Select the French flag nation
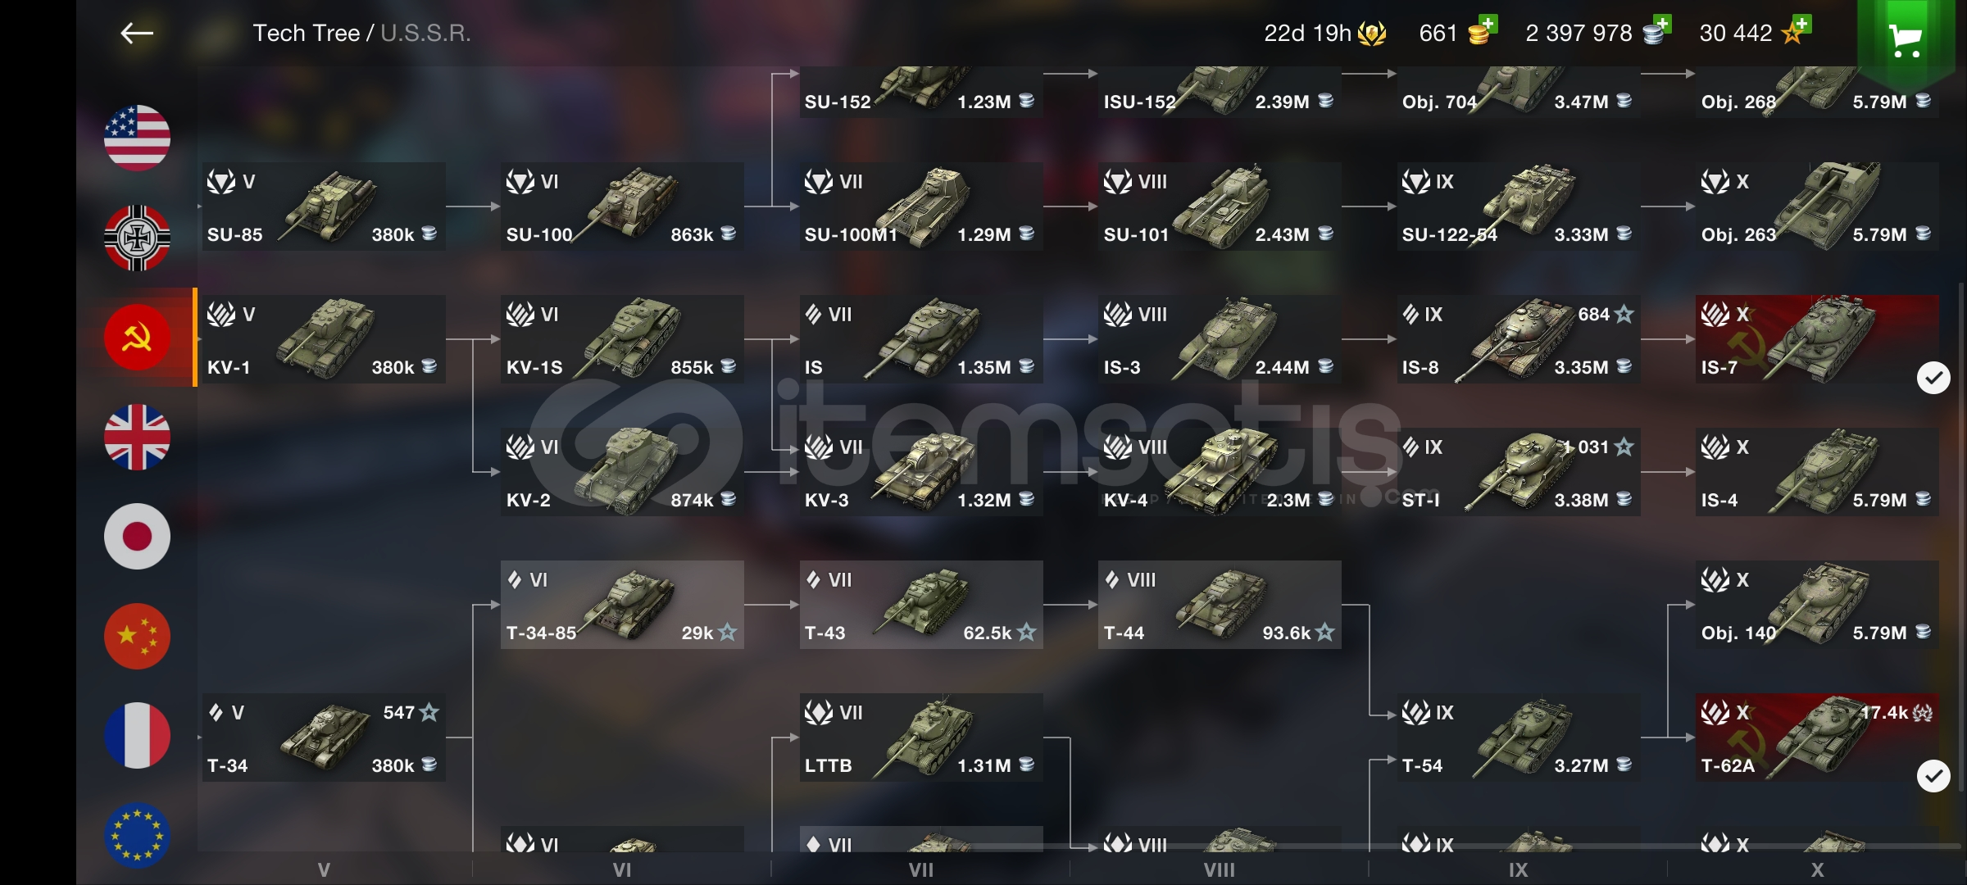 pyautogui.click(x=137, y=736)
